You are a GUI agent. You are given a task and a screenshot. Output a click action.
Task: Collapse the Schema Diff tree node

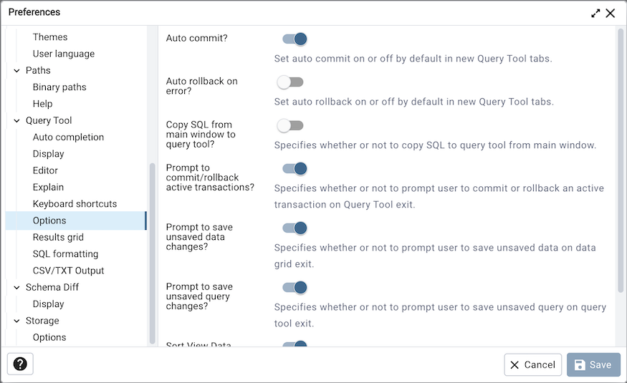pos(16,287)
